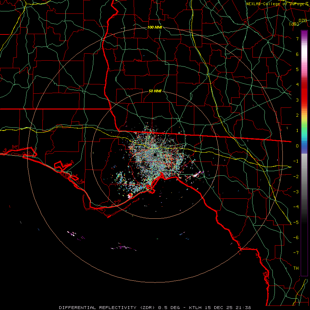This screenshot has height=310, width=310.
Task: Click the "6" tick on the color scale
Action: [297, 54]
